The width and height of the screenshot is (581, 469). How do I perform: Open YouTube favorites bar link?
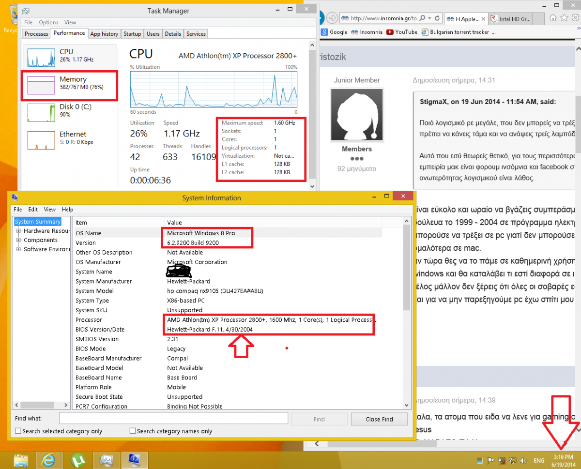[402, 32]
